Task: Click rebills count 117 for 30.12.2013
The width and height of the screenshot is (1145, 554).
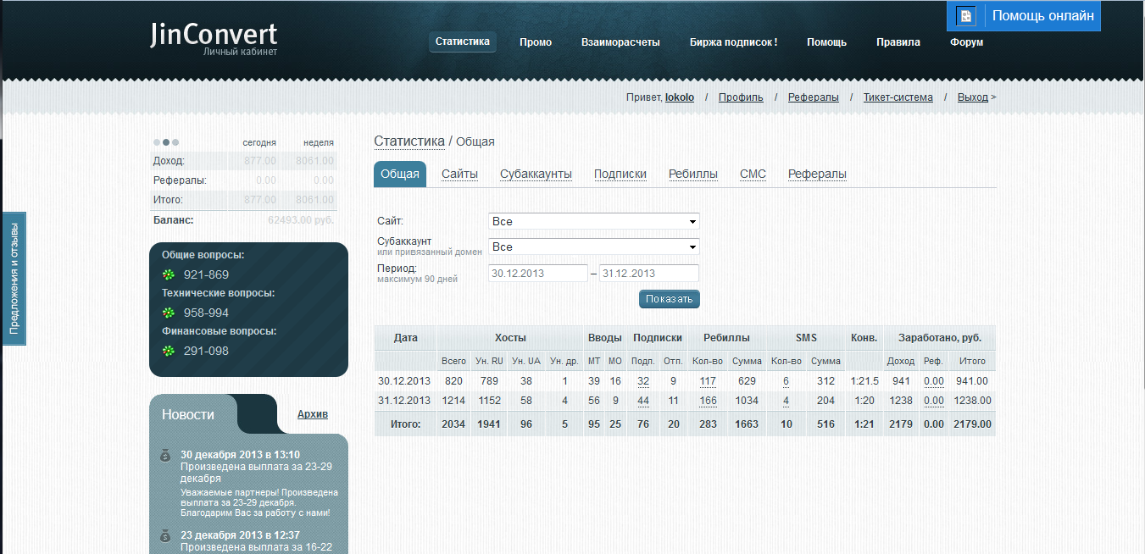Action: click(x=708, y=381)
